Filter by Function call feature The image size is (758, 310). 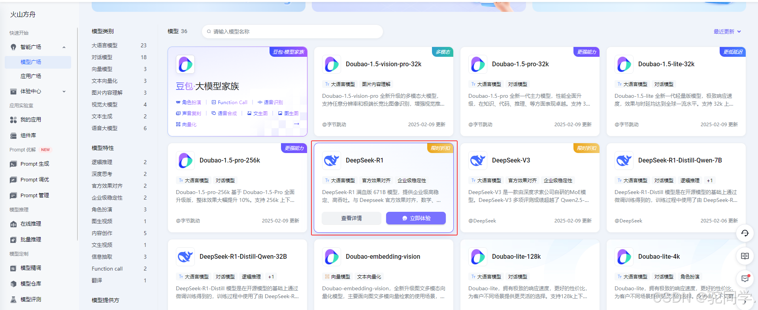(x=119, y=269)
